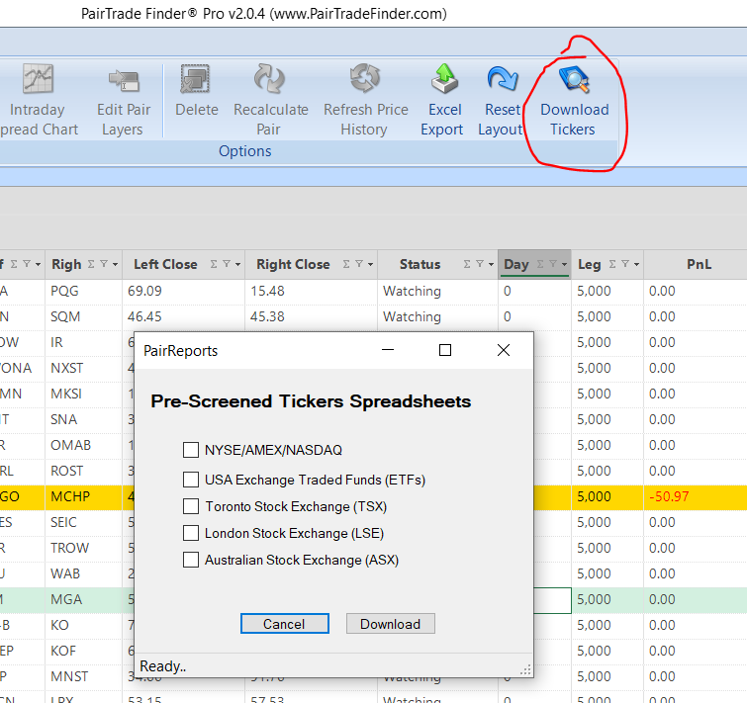
Task: Click sigma icon in Leg header
Action: (x=612, y=264)
